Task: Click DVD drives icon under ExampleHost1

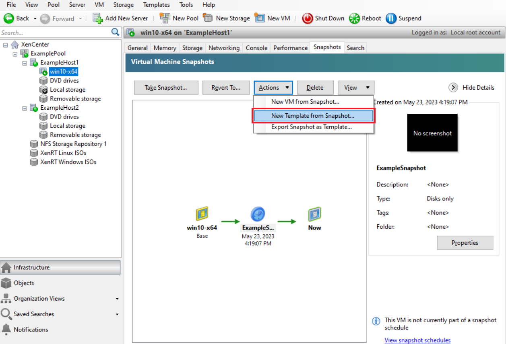Action: point(43,80)
